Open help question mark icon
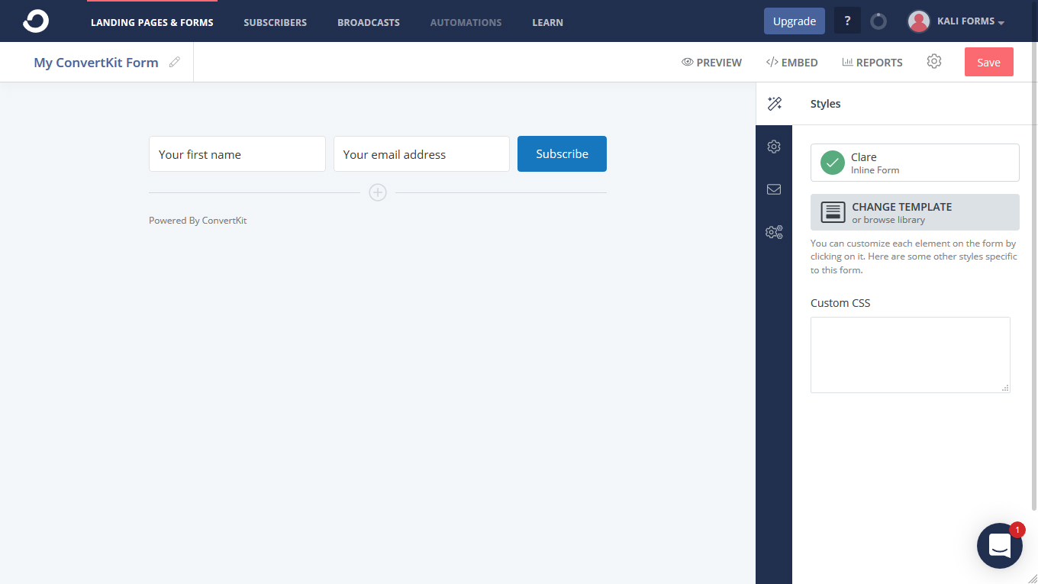Image resolution: width=1038 pixels, height=584 pixels. click(x=847, y=21)
